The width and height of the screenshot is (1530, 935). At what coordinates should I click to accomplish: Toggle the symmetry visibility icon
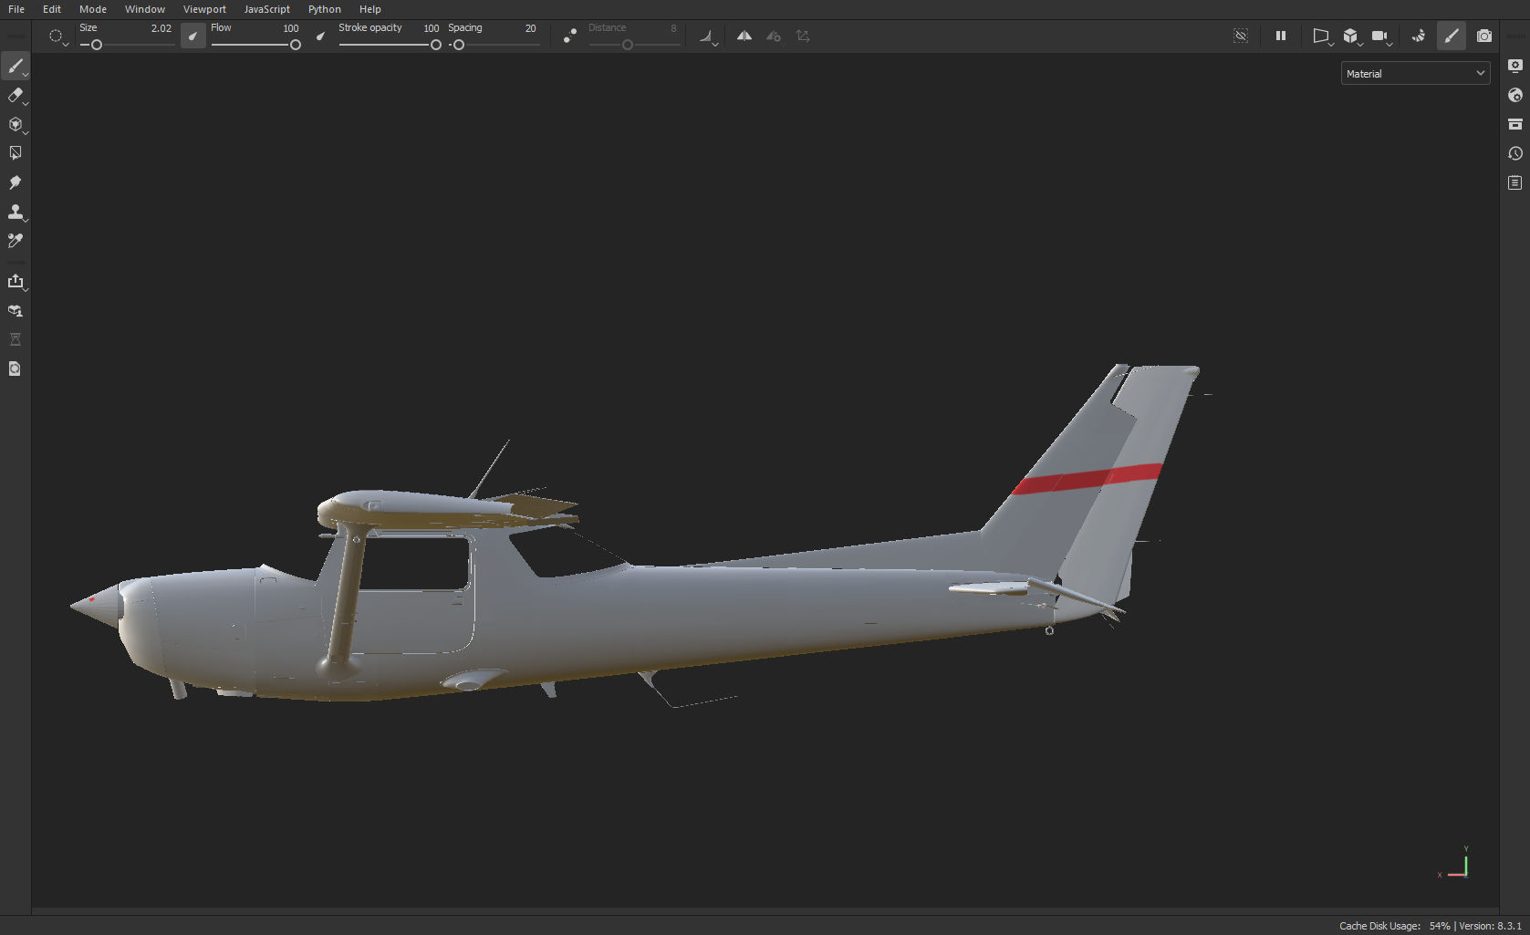point(1241,36)
